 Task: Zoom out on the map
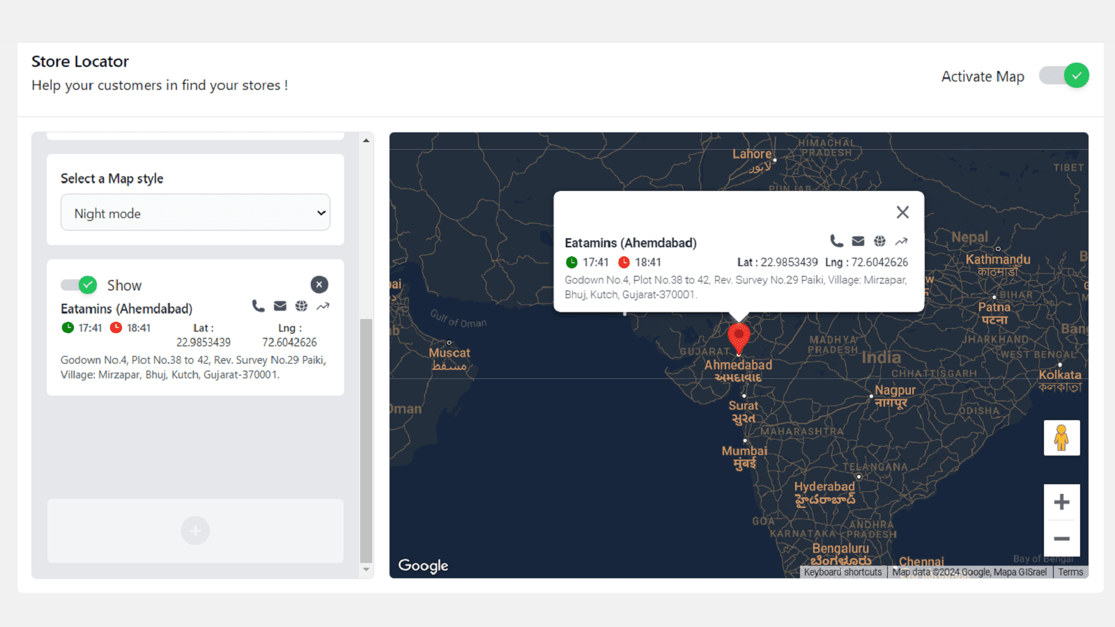(1061, 539)
